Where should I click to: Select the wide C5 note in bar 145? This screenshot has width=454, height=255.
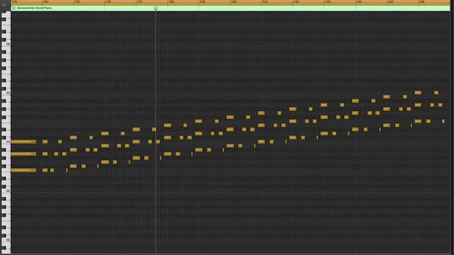pos(418,93)
